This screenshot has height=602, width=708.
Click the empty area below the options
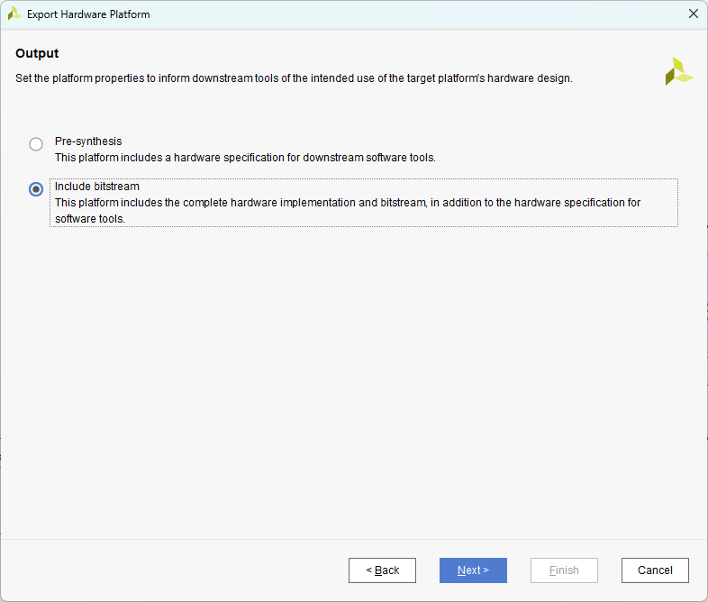[353, 379]
